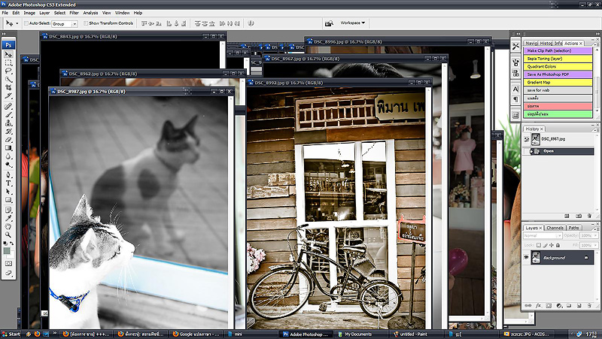
Task: Select the Pen tool
Action: tap(8, 175)
